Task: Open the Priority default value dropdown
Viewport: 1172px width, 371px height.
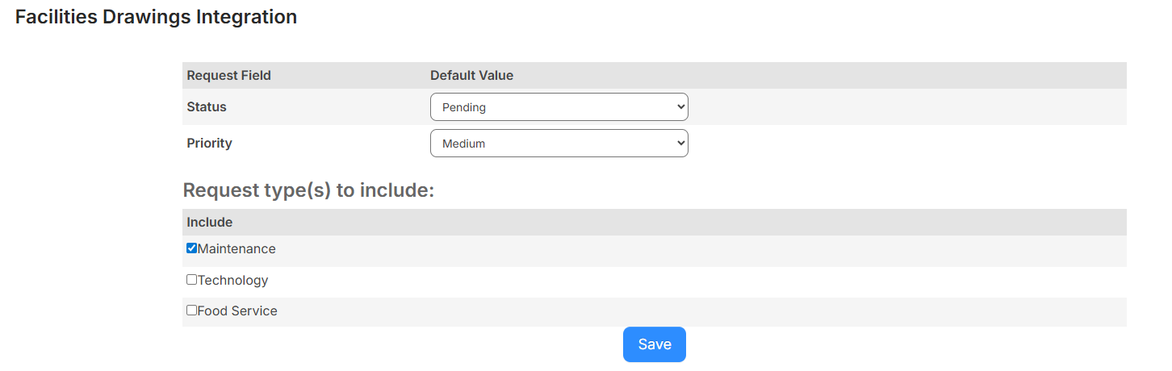Action: [559, 144]
